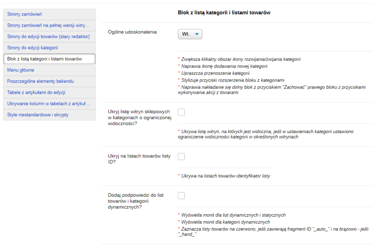Open the Strony zamówień sidebar section

pyautogui.click(x=25, y=14)
